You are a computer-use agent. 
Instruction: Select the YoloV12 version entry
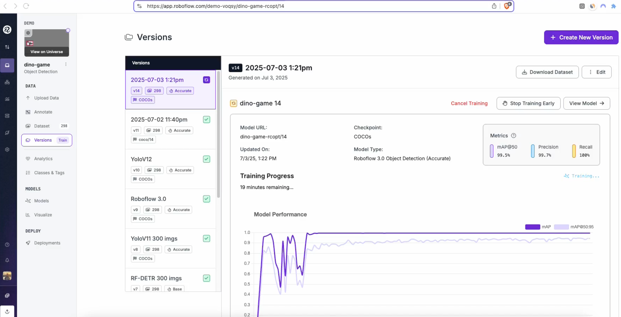(170, 169)
